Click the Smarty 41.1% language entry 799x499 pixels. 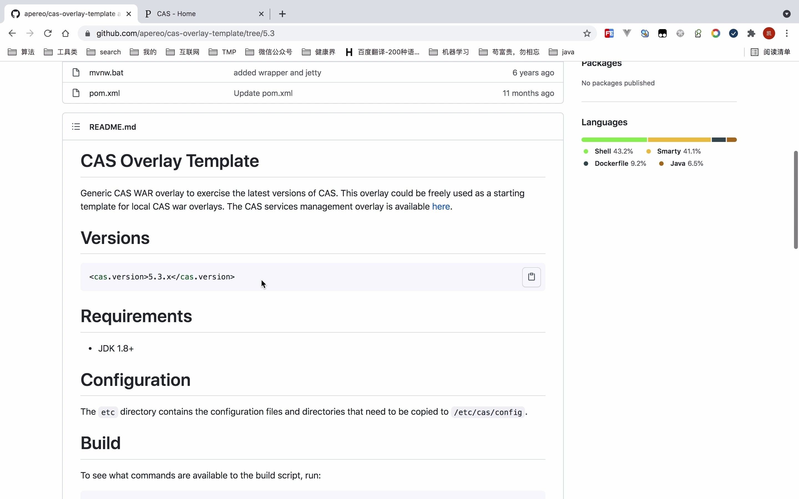674,151
